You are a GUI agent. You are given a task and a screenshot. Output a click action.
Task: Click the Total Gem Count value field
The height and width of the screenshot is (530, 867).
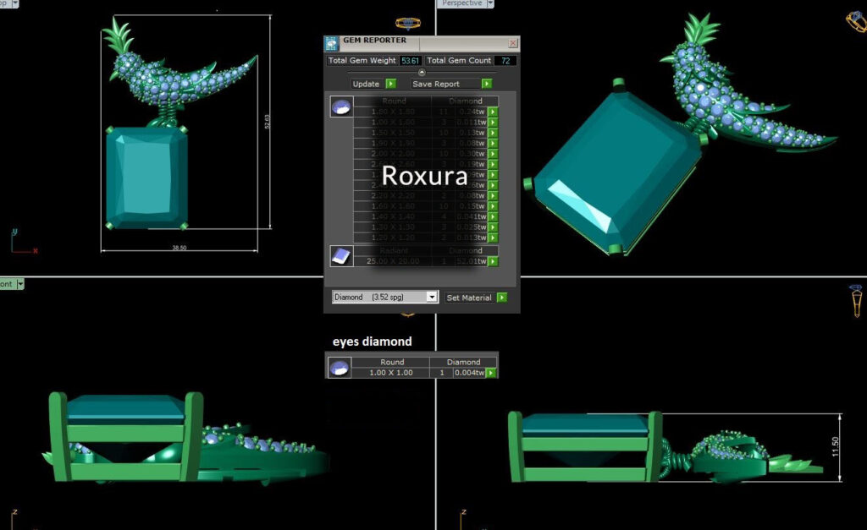coord(506,61)
